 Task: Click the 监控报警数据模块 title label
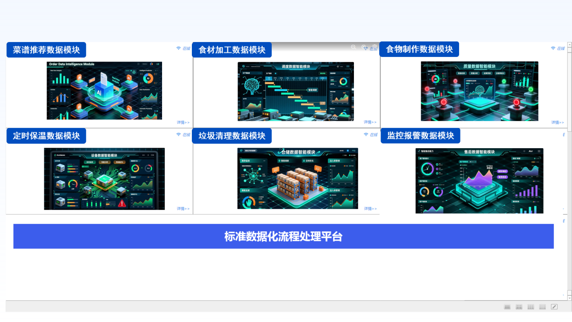(x=420, y=135)
